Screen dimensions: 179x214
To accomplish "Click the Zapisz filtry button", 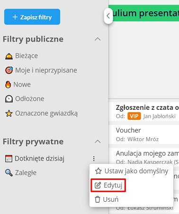I will coord(32,17).
